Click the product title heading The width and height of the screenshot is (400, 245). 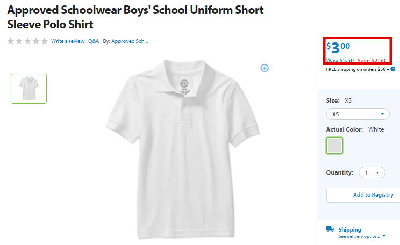135,17
